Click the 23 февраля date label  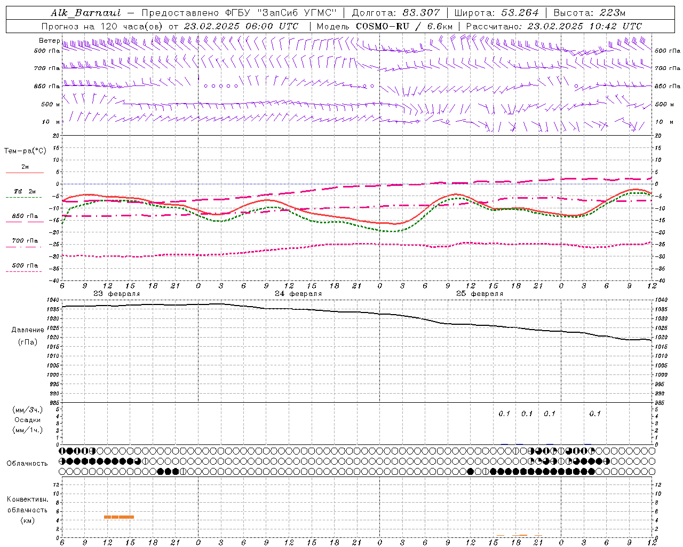117,294
